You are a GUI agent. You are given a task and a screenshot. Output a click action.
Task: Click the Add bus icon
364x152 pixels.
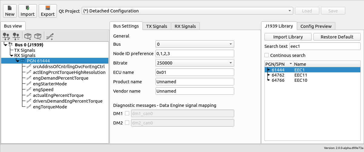[6, 36]
